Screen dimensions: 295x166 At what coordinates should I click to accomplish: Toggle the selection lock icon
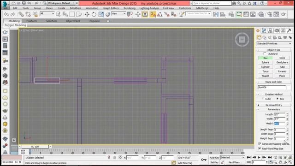click(x=115, y=158)
